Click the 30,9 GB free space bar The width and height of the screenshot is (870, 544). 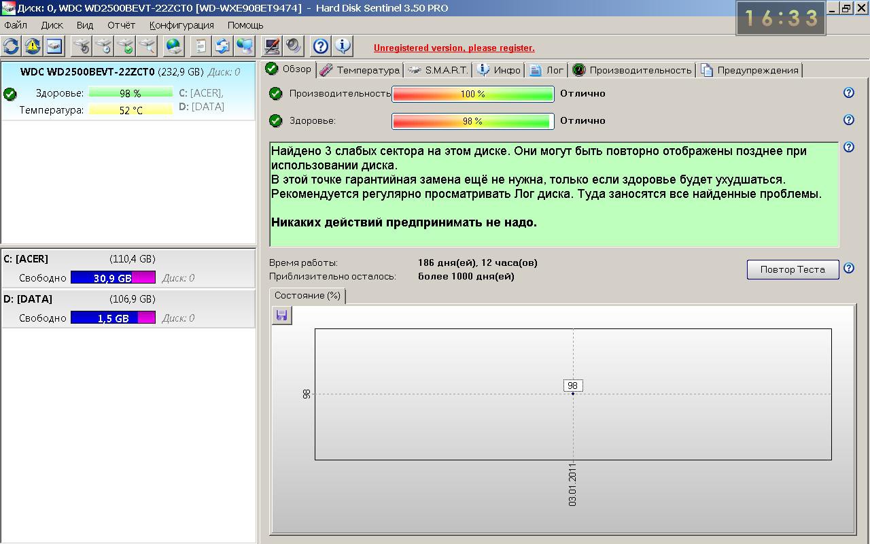[113, 277]
